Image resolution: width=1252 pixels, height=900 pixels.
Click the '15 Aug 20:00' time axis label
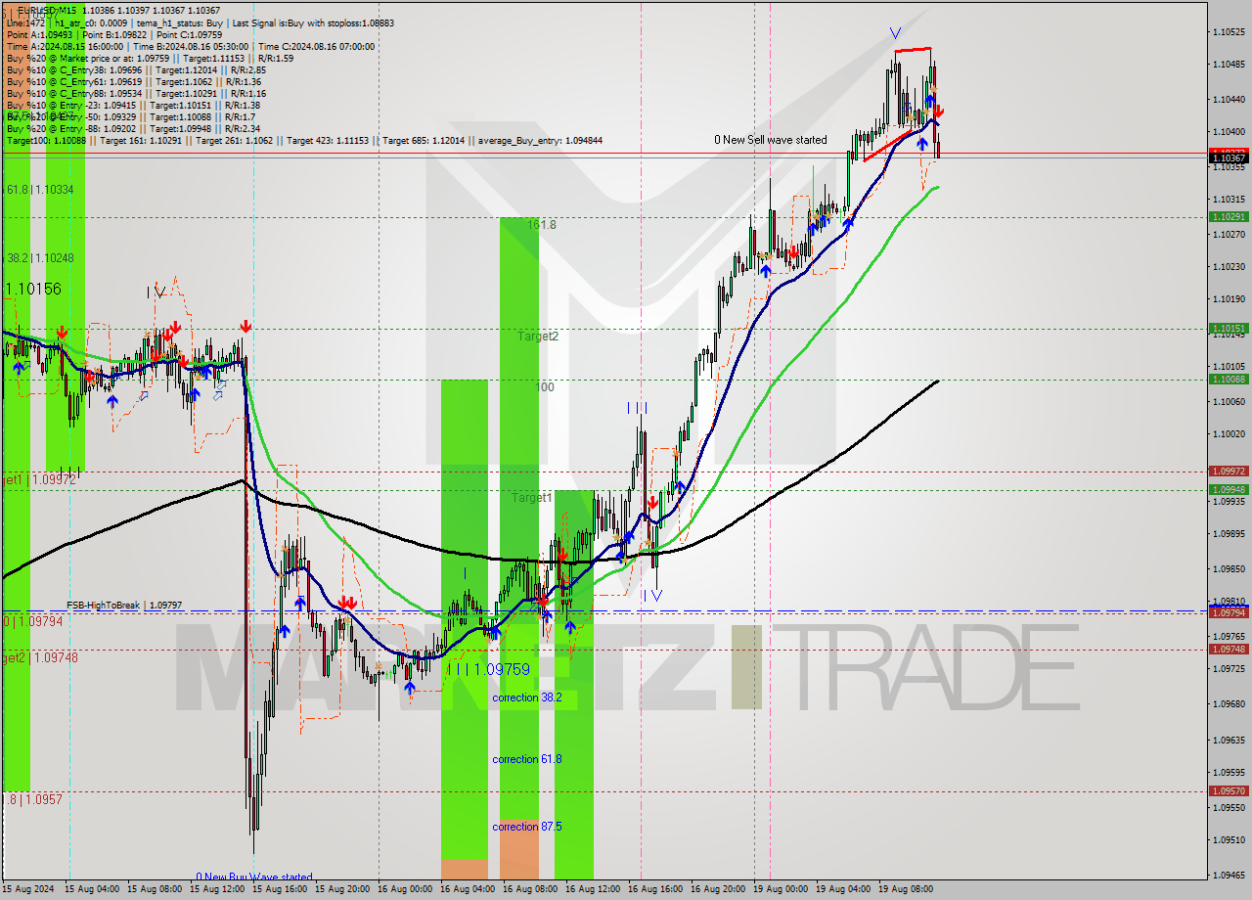click(x=342, y=889)
